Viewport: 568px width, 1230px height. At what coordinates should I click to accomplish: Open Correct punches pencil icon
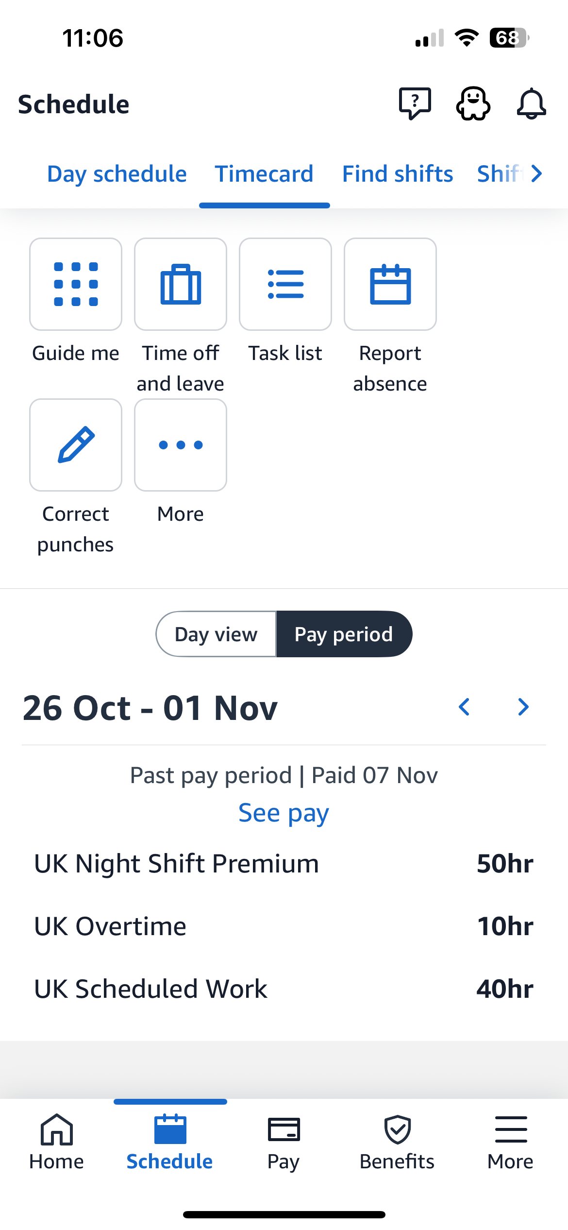coord(76,445)
